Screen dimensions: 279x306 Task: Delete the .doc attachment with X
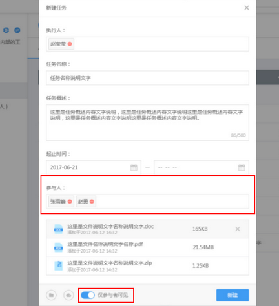pyautogui.click(x=238, y=229)
